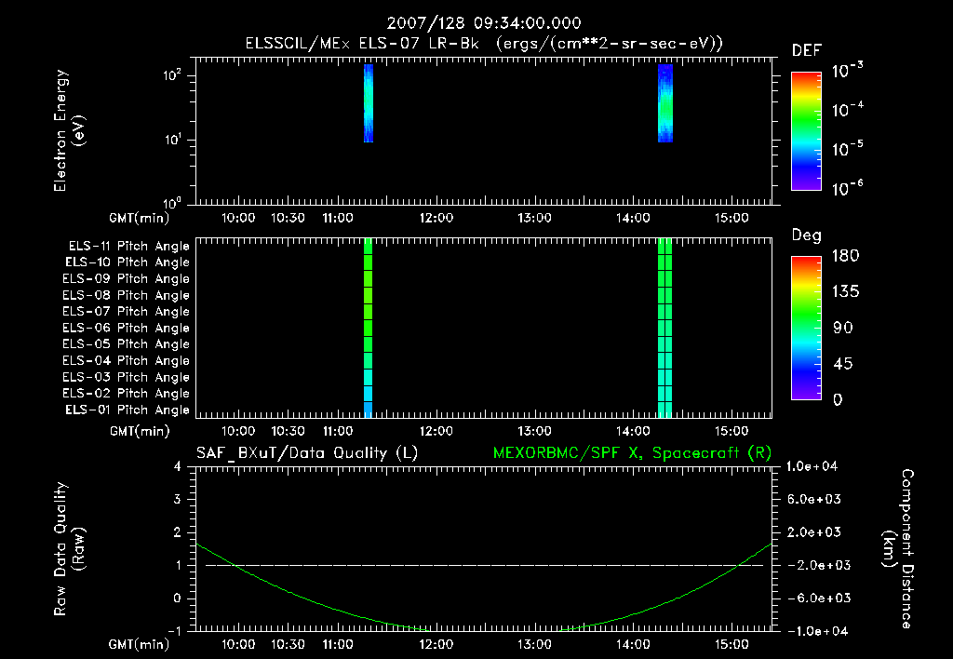Viewport: 953px width, 659px height.
Task: Select the Component Distance (km) axis label
Action: tap(898, 549)
